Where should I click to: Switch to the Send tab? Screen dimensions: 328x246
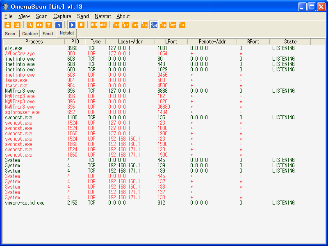[48, 34]
